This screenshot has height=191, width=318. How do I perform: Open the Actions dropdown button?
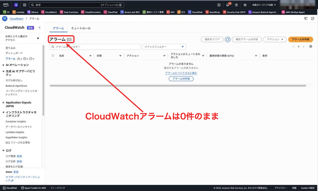point(275,39)
